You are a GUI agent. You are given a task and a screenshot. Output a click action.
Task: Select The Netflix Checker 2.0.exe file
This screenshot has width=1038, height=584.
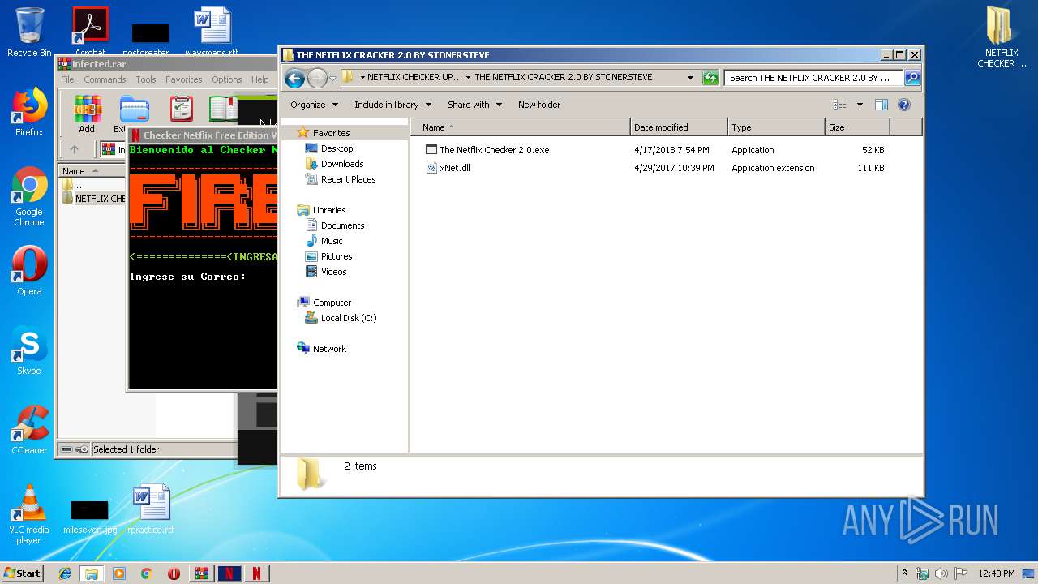point(487,150)
